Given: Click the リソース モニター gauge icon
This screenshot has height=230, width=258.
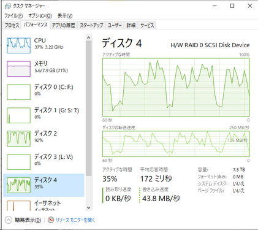Looking at the screenshot, I should pyautogui.click(x=51, y=220).
